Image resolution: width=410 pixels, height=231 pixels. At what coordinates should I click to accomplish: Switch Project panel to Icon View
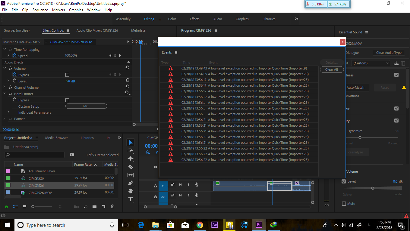[25, 207]
